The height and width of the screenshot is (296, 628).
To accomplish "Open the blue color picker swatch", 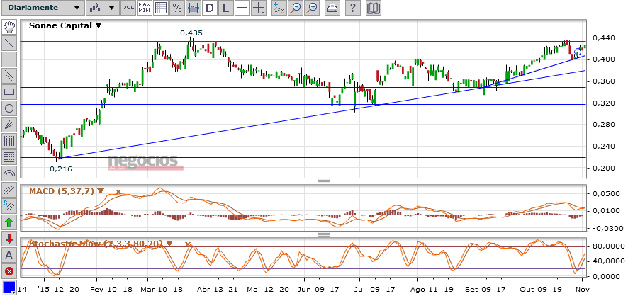I will [x=9, y=288].
